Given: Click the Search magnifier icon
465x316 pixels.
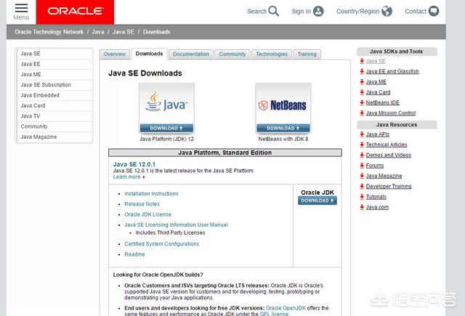Looking at the screenshot, I should 273,12.
